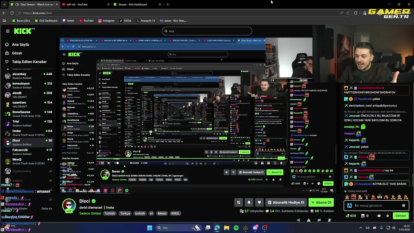Go back with the browser back arrow

4,13
